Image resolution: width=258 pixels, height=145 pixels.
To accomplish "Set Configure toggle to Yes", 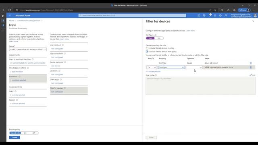I will [150, 38].
